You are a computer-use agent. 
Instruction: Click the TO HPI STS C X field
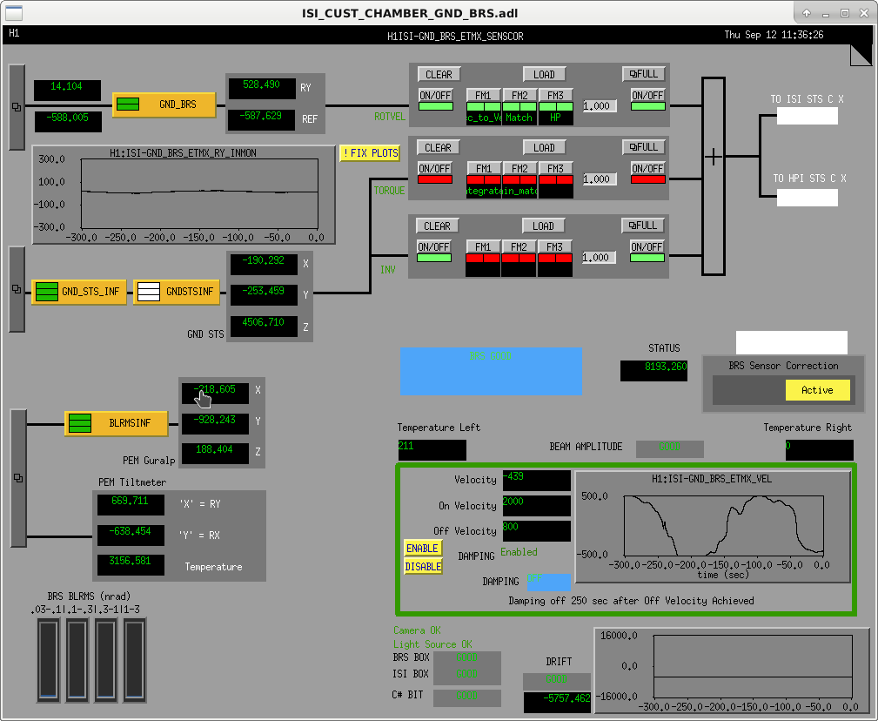[808, 198]
